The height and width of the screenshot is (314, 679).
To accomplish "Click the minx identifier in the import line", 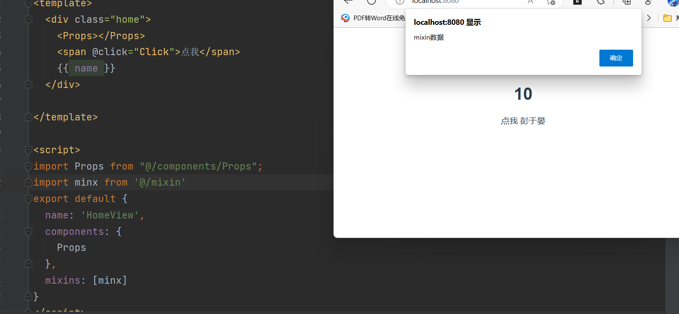I will (86, 182).
